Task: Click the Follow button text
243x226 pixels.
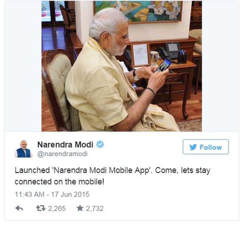Action: coord(211,147)
